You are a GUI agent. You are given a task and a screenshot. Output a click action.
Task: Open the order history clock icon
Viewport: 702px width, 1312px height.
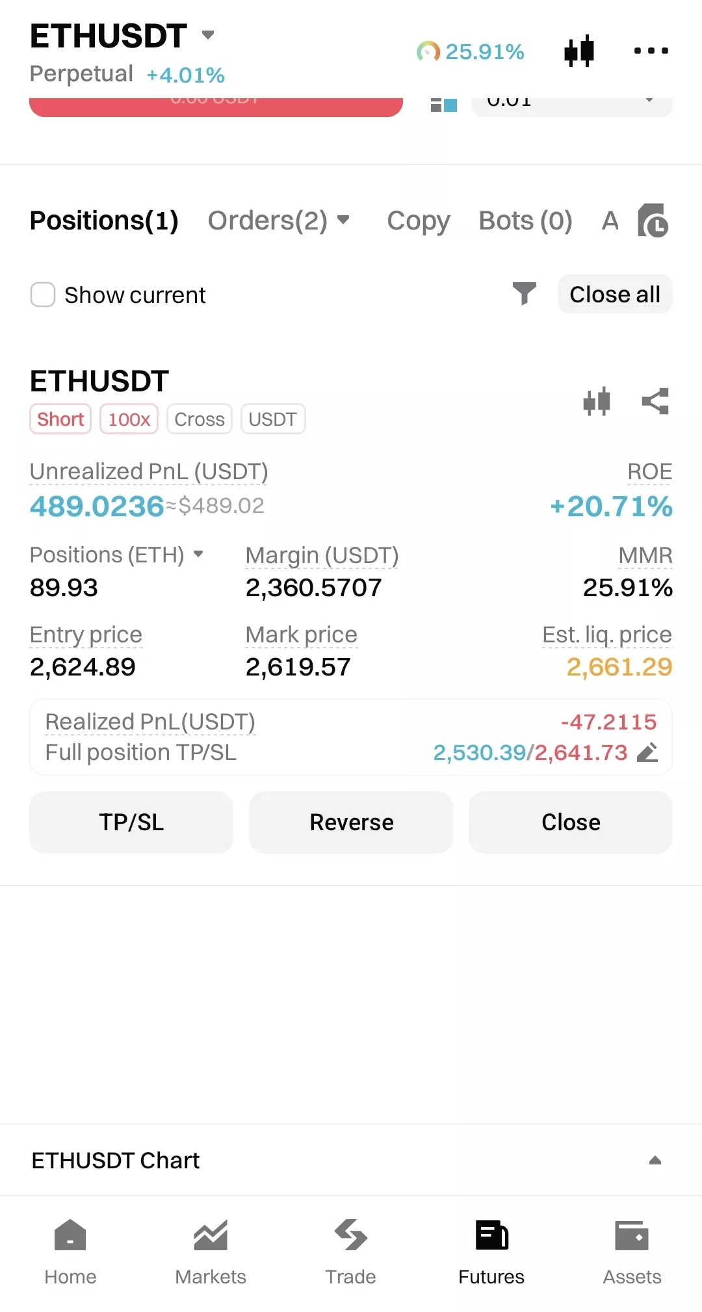tap(653, 220)
